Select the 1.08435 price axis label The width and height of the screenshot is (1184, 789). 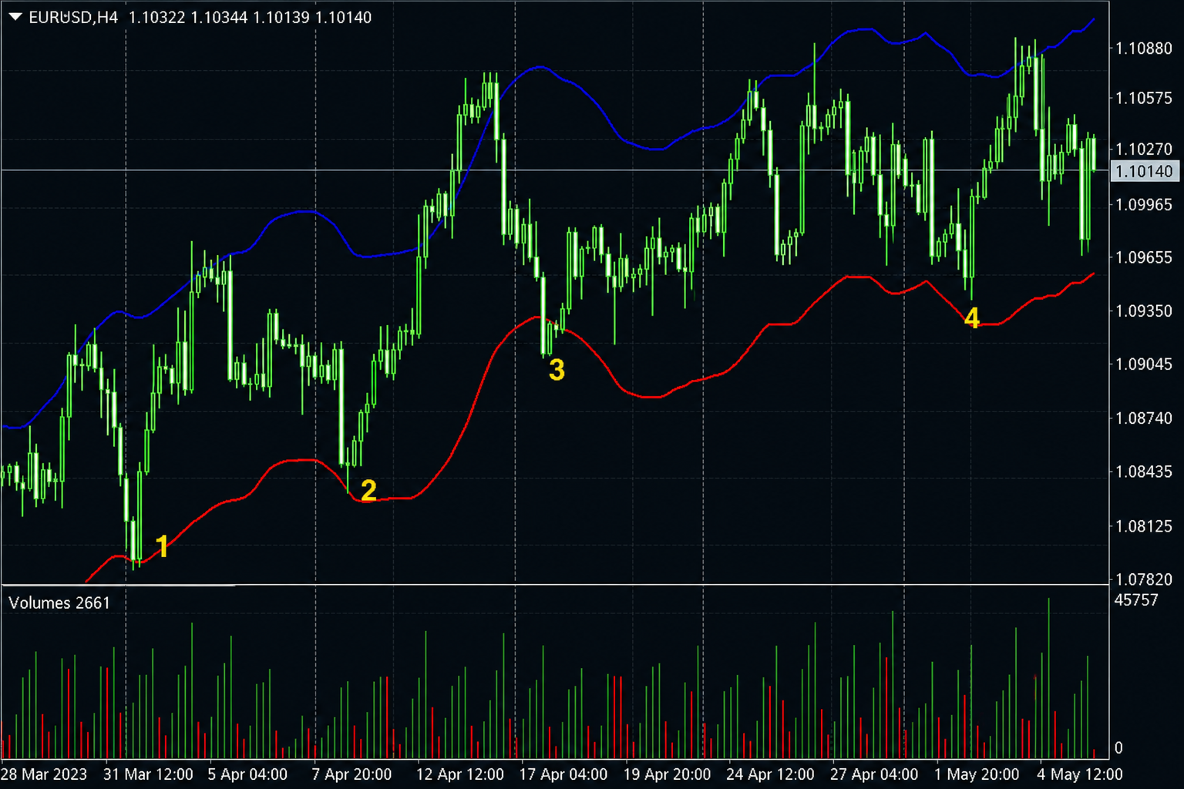(x=1144, y=471)
